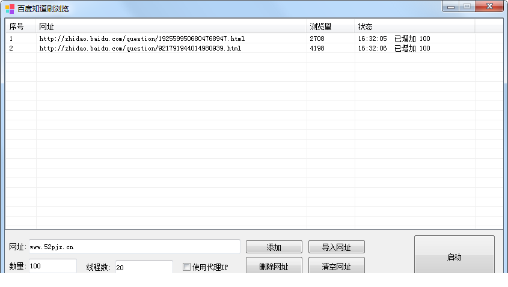Image resolution: width=508 pixels, height=287 pixels.
Task: Sort by the 浏览量 column header
Action: pos(331,26)
